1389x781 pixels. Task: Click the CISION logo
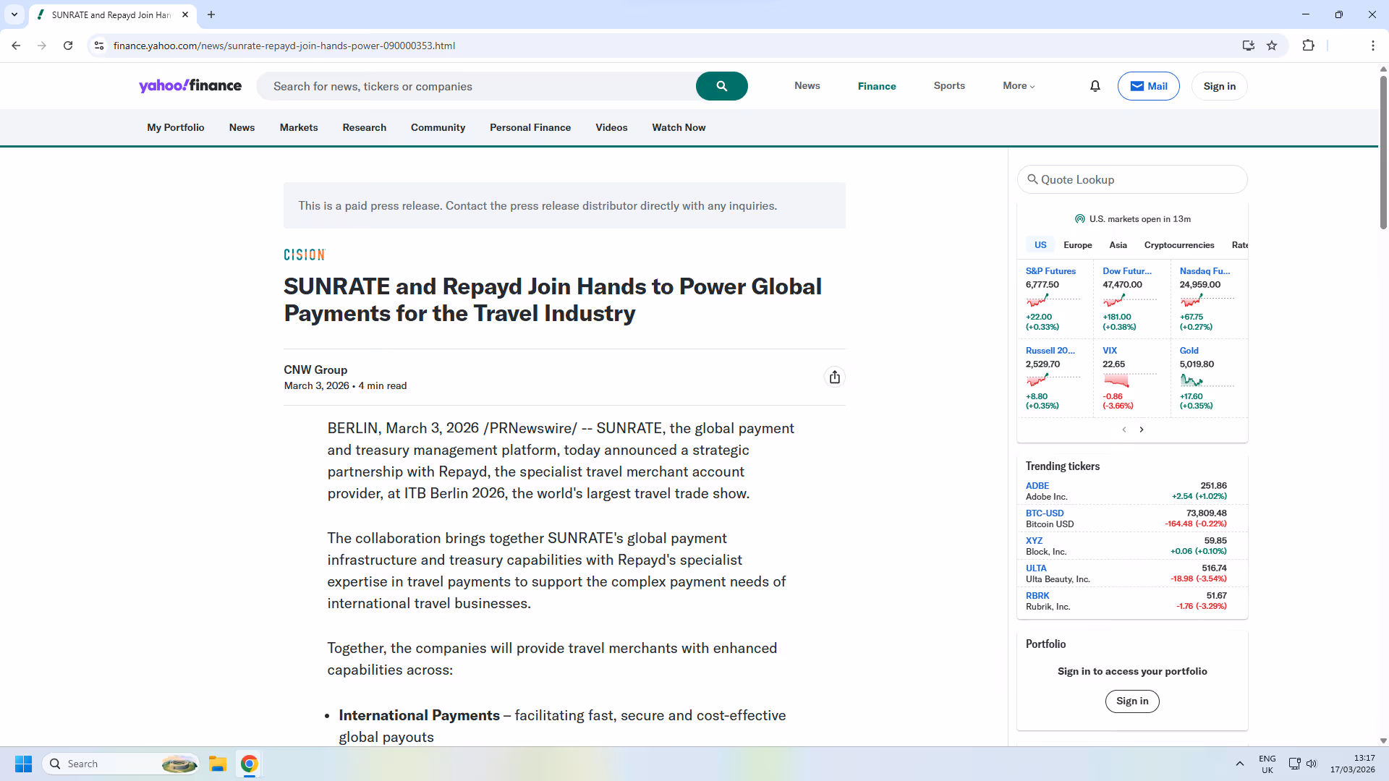tap(305, 255)
